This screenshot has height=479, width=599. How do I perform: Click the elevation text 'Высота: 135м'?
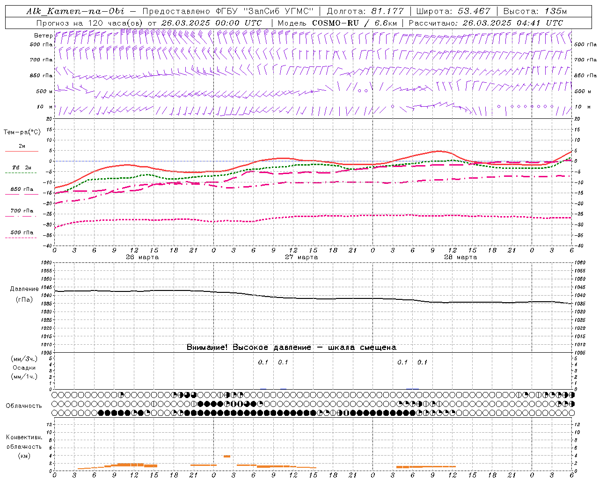tap(535, 11)
